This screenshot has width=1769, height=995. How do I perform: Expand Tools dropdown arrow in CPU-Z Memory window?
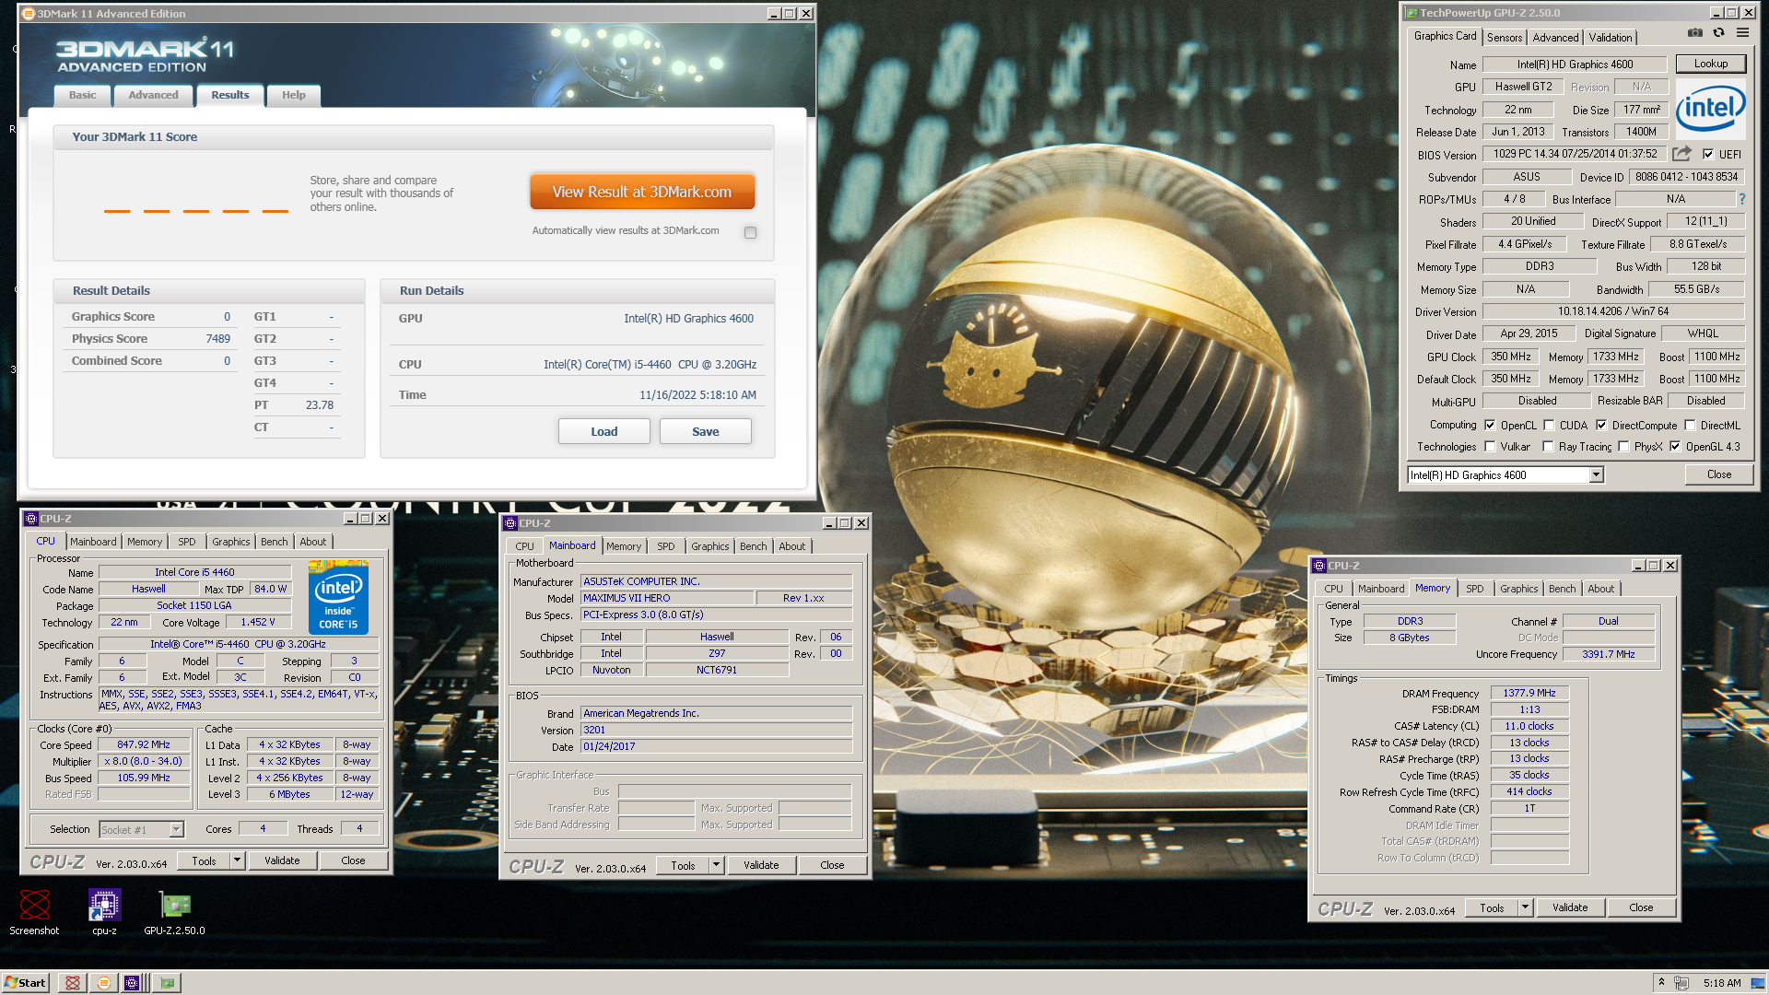[x=1525, y=907]
